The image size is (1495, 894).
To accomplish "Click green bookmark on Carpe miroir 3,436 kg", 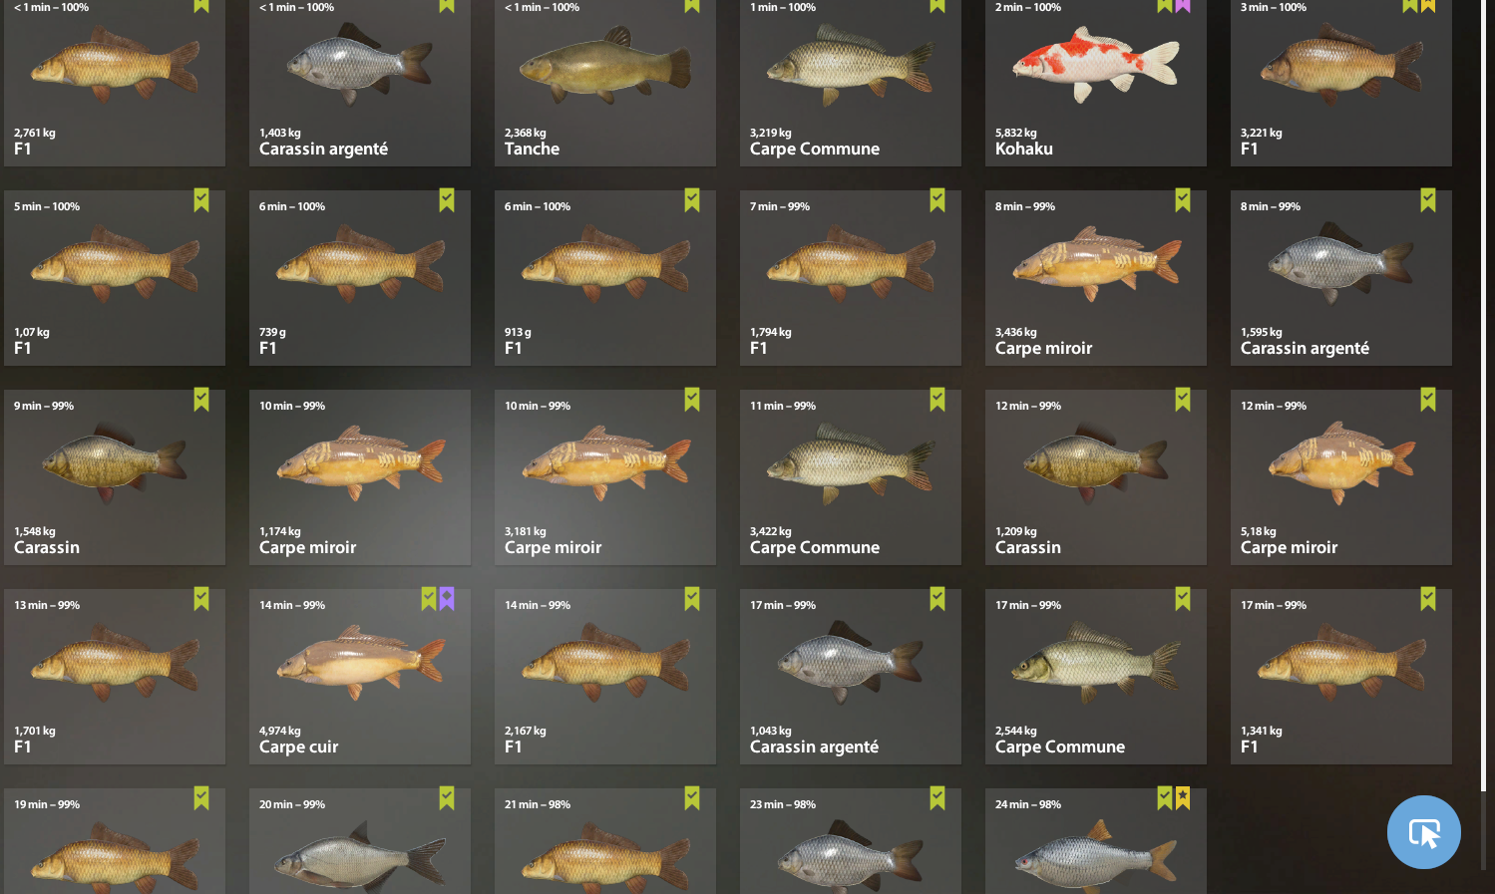I will point(1183,200).
